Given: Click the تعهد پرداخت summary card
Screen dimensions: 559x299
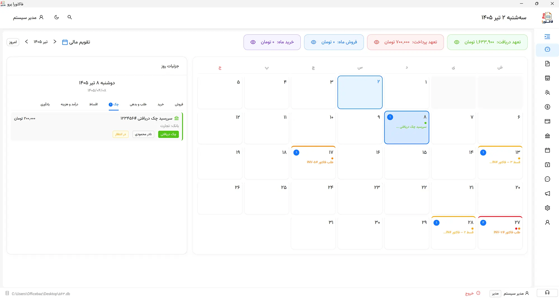Looking at the screenshot, I should click(x=405, y=42).
